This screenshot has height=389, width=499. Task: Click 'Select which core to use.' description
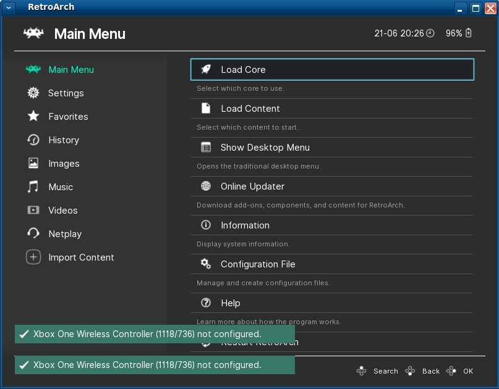pos(241,88)
